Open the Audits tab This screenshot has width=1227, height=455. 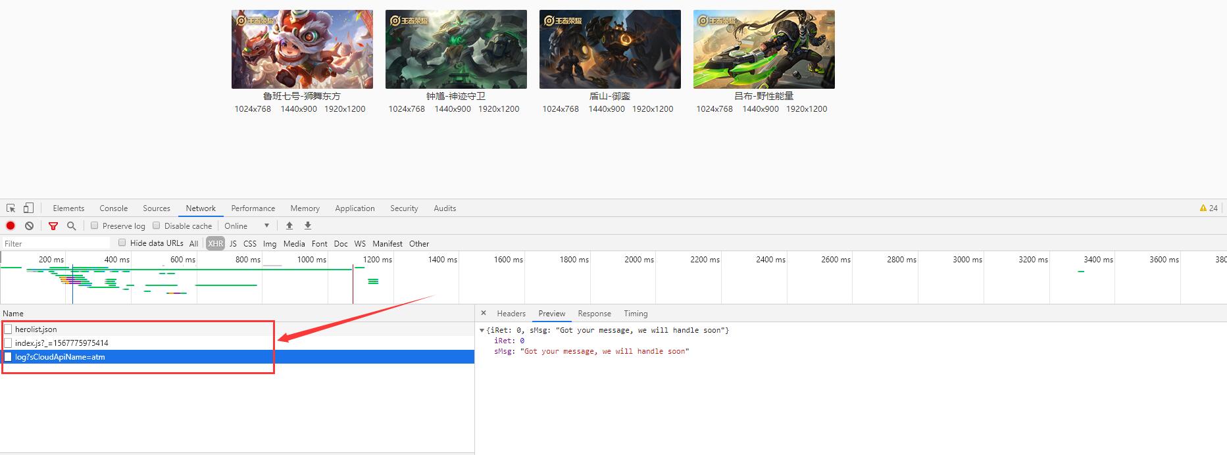(x=445, y=208)
